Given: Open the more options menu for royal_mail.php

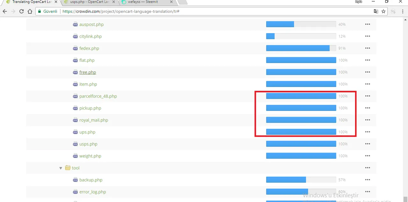Looking at the screenshot, I should point(368,120).
